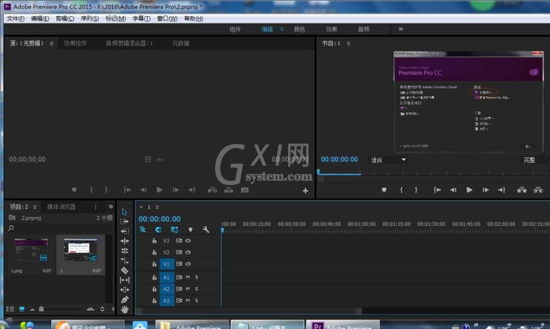Image resolution: width=550 pixels, height=329 pixels.
Task: Select the Selection arrow tool
Action: [125, 212]
